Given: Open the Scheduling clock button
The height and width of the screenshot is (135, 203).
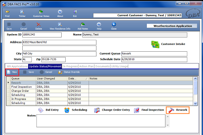Looking at the screenshot, I should 75,110.
